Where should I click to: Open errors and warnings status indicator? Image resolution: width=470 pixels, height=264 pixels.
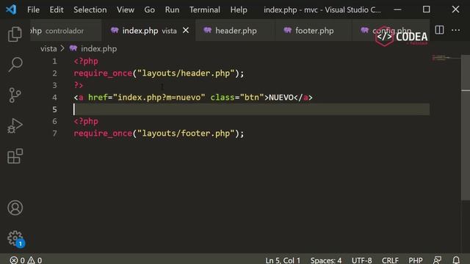(26, 260)
